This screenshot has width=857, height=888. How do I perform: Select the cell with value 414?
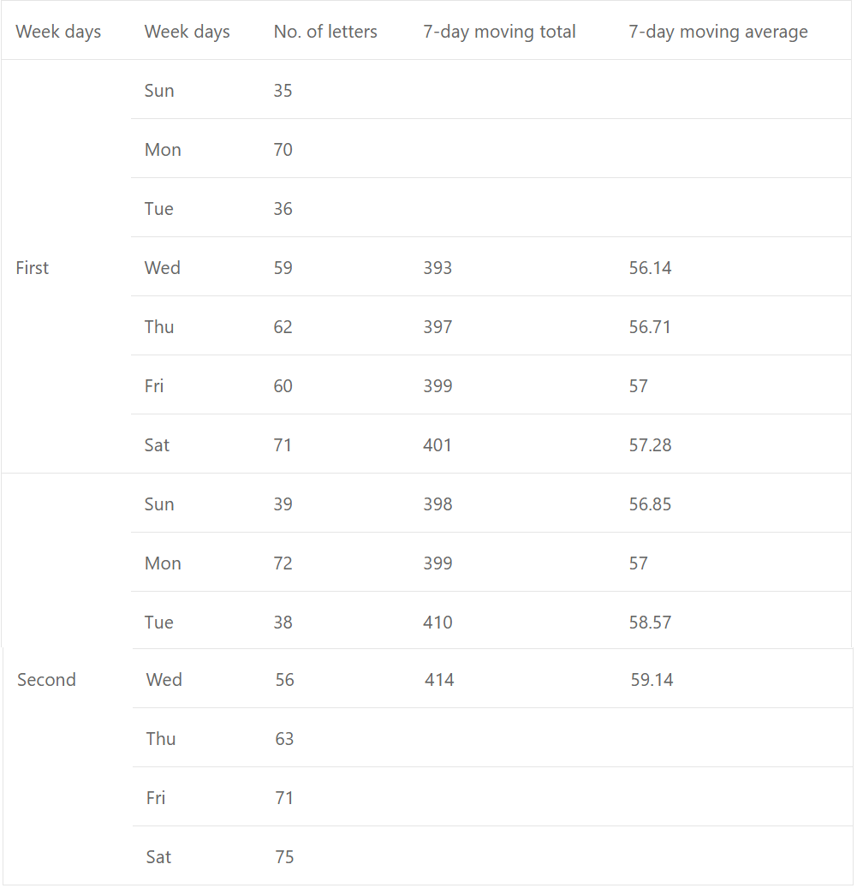[439, 680]
